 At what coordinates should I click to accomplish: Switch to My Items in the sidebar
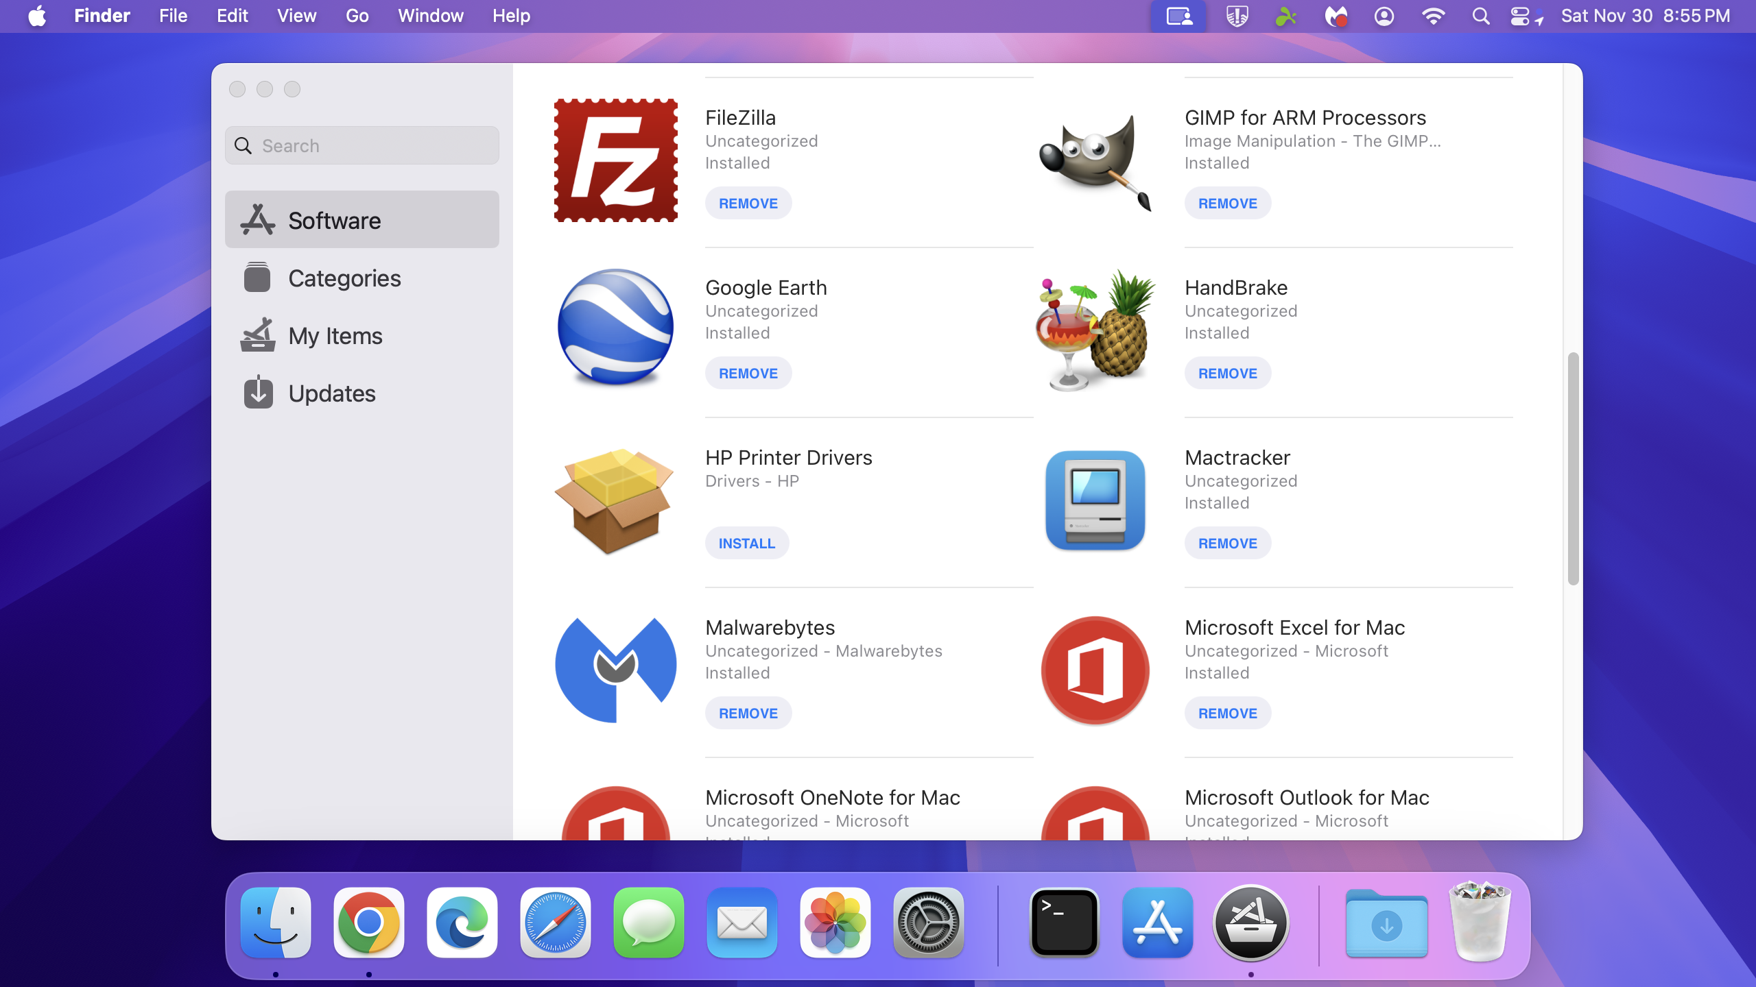tap(362, 335)
